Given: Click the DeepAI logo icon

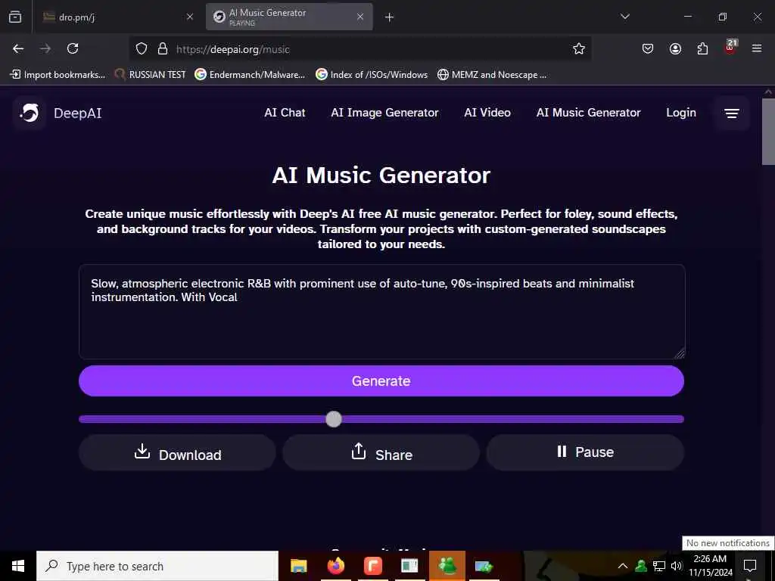Looking at the screenshot, I should pos(30,113).
